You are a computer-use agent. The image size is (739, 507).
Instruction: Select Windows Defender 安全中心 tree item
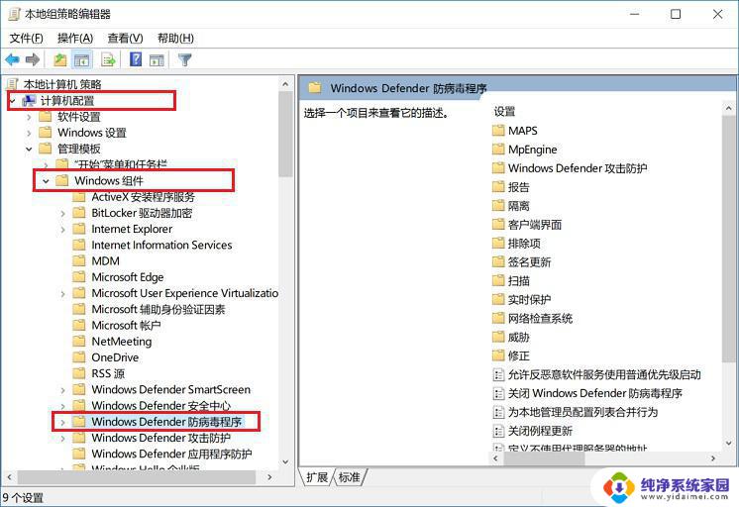[161, 406]
